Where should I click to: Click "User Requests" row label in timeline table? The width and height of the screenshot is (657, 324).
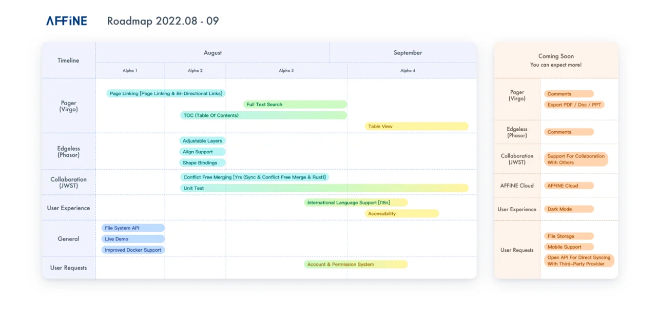pos(68,268)
